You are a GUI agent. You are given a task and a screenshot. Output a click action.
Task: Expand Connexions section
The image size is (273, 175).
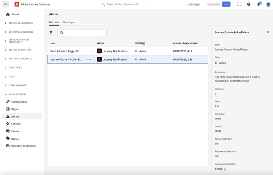(13, 68)
